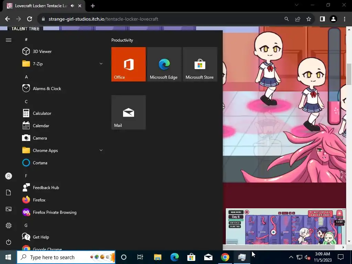Expand Chrome Apps folder chevron
This screenshot has height=264, width=352.
coord(101,150)
